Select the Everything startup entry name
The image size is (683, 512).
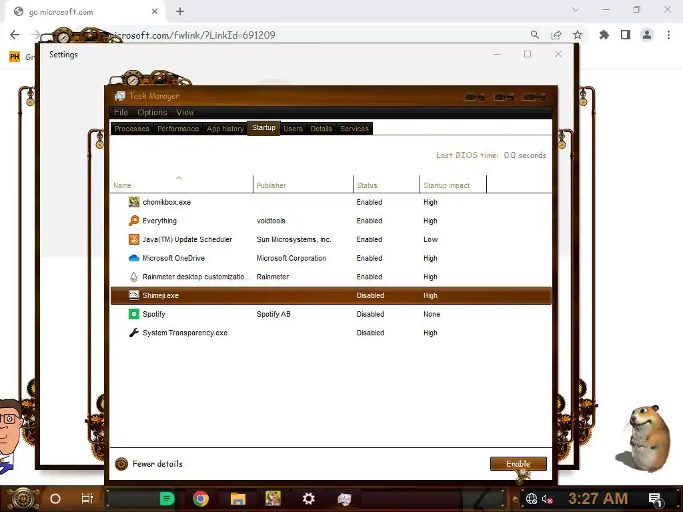pyautogui.click(x=160, y=221)
